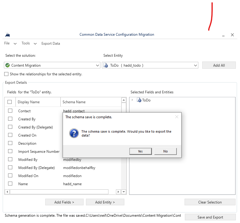Click the Display Name column header
Image resolution: width=240 pixels, height=223 pixels.
click(38, 102)
